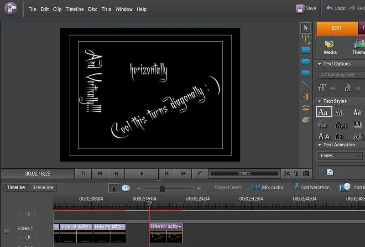Click the small blue icon below Fades
The width and height of the screenshot is (365, 247).
[x=321, y=172]
